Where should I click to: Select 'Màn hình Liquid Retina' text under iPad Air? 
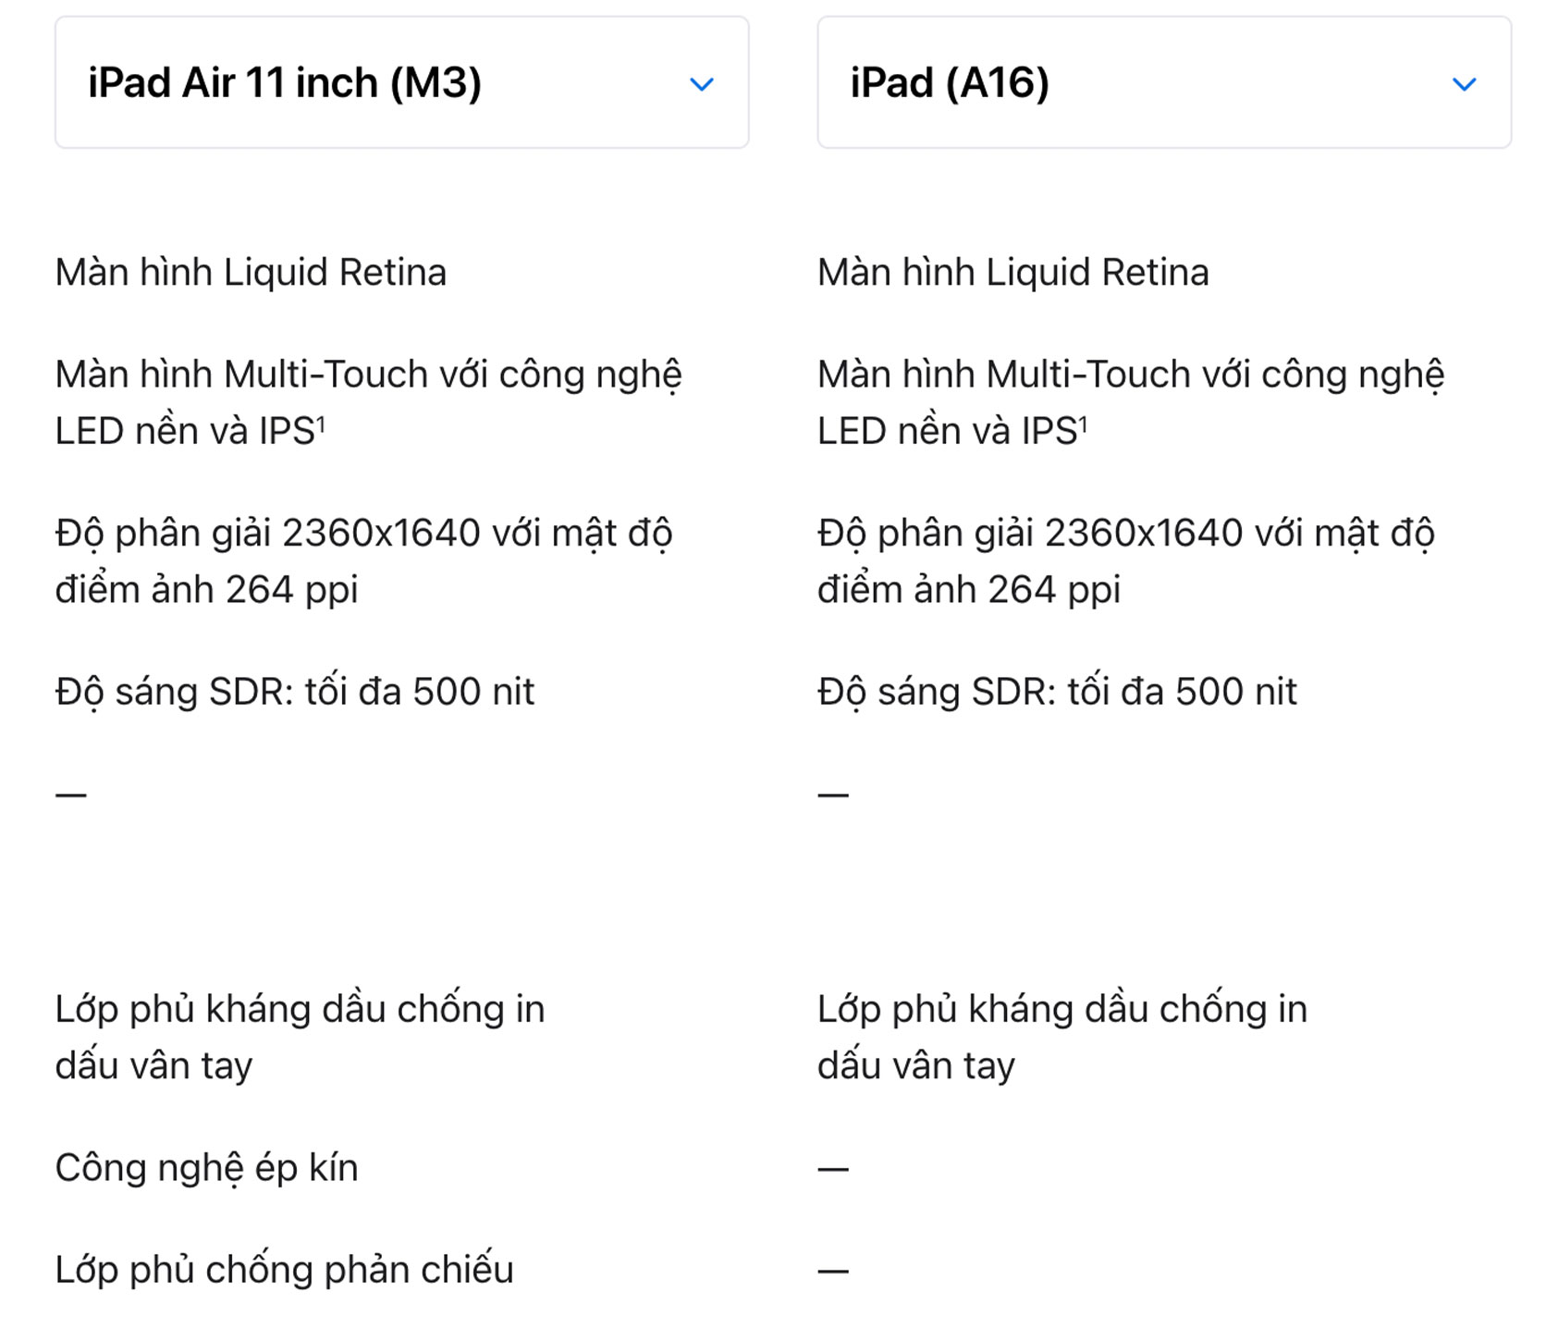[251, 273]
